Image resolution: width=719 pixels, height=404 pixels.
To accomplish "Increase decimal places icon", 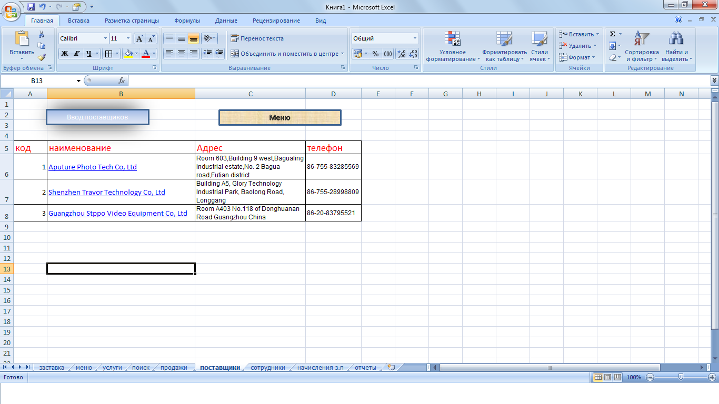I will coord(402,54).
